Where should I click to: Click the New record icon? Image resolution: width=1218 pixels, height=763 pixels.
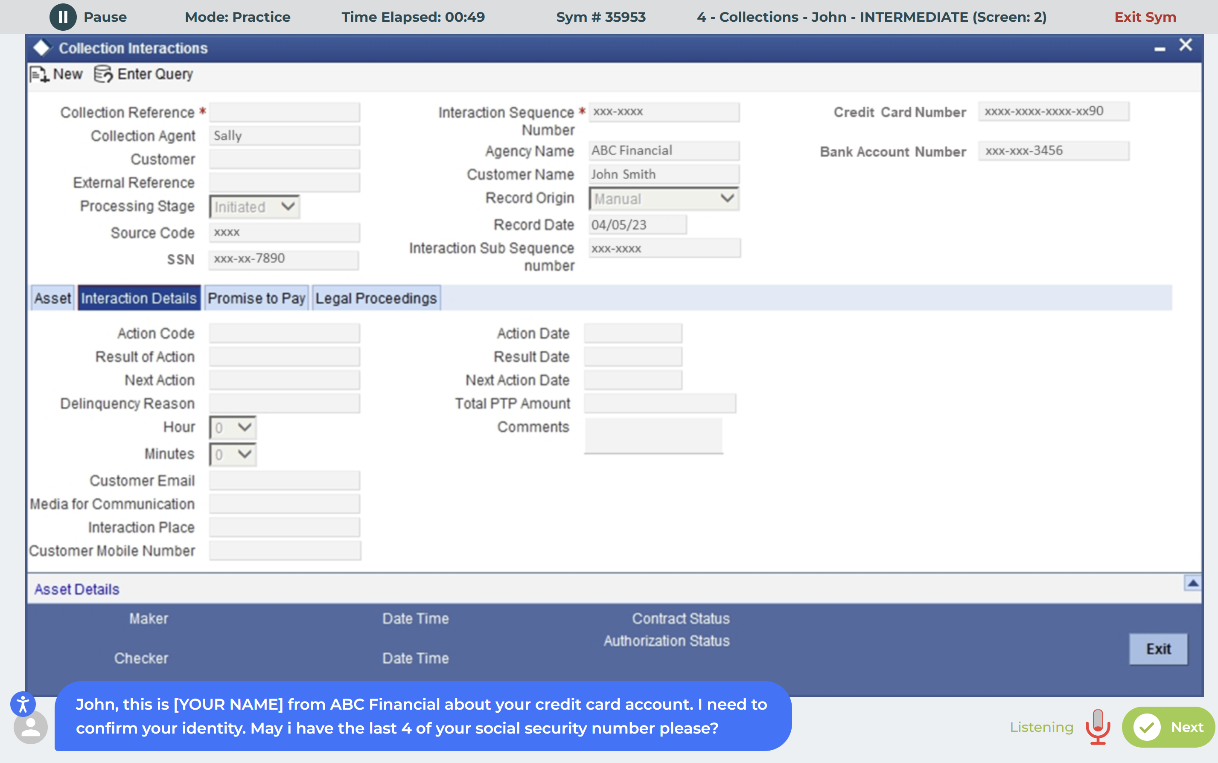(39, 75)
